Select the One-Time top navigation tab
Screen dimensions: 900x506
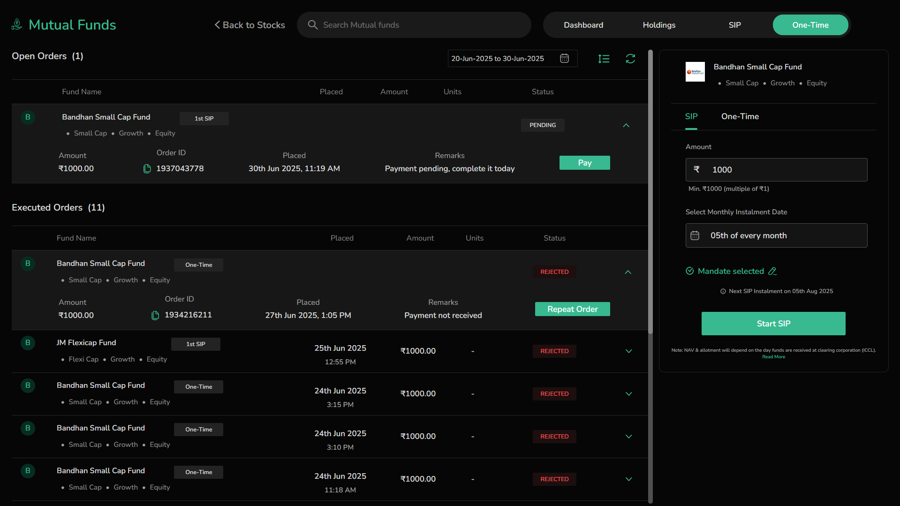pyautogui.click(x=810, y=25)
